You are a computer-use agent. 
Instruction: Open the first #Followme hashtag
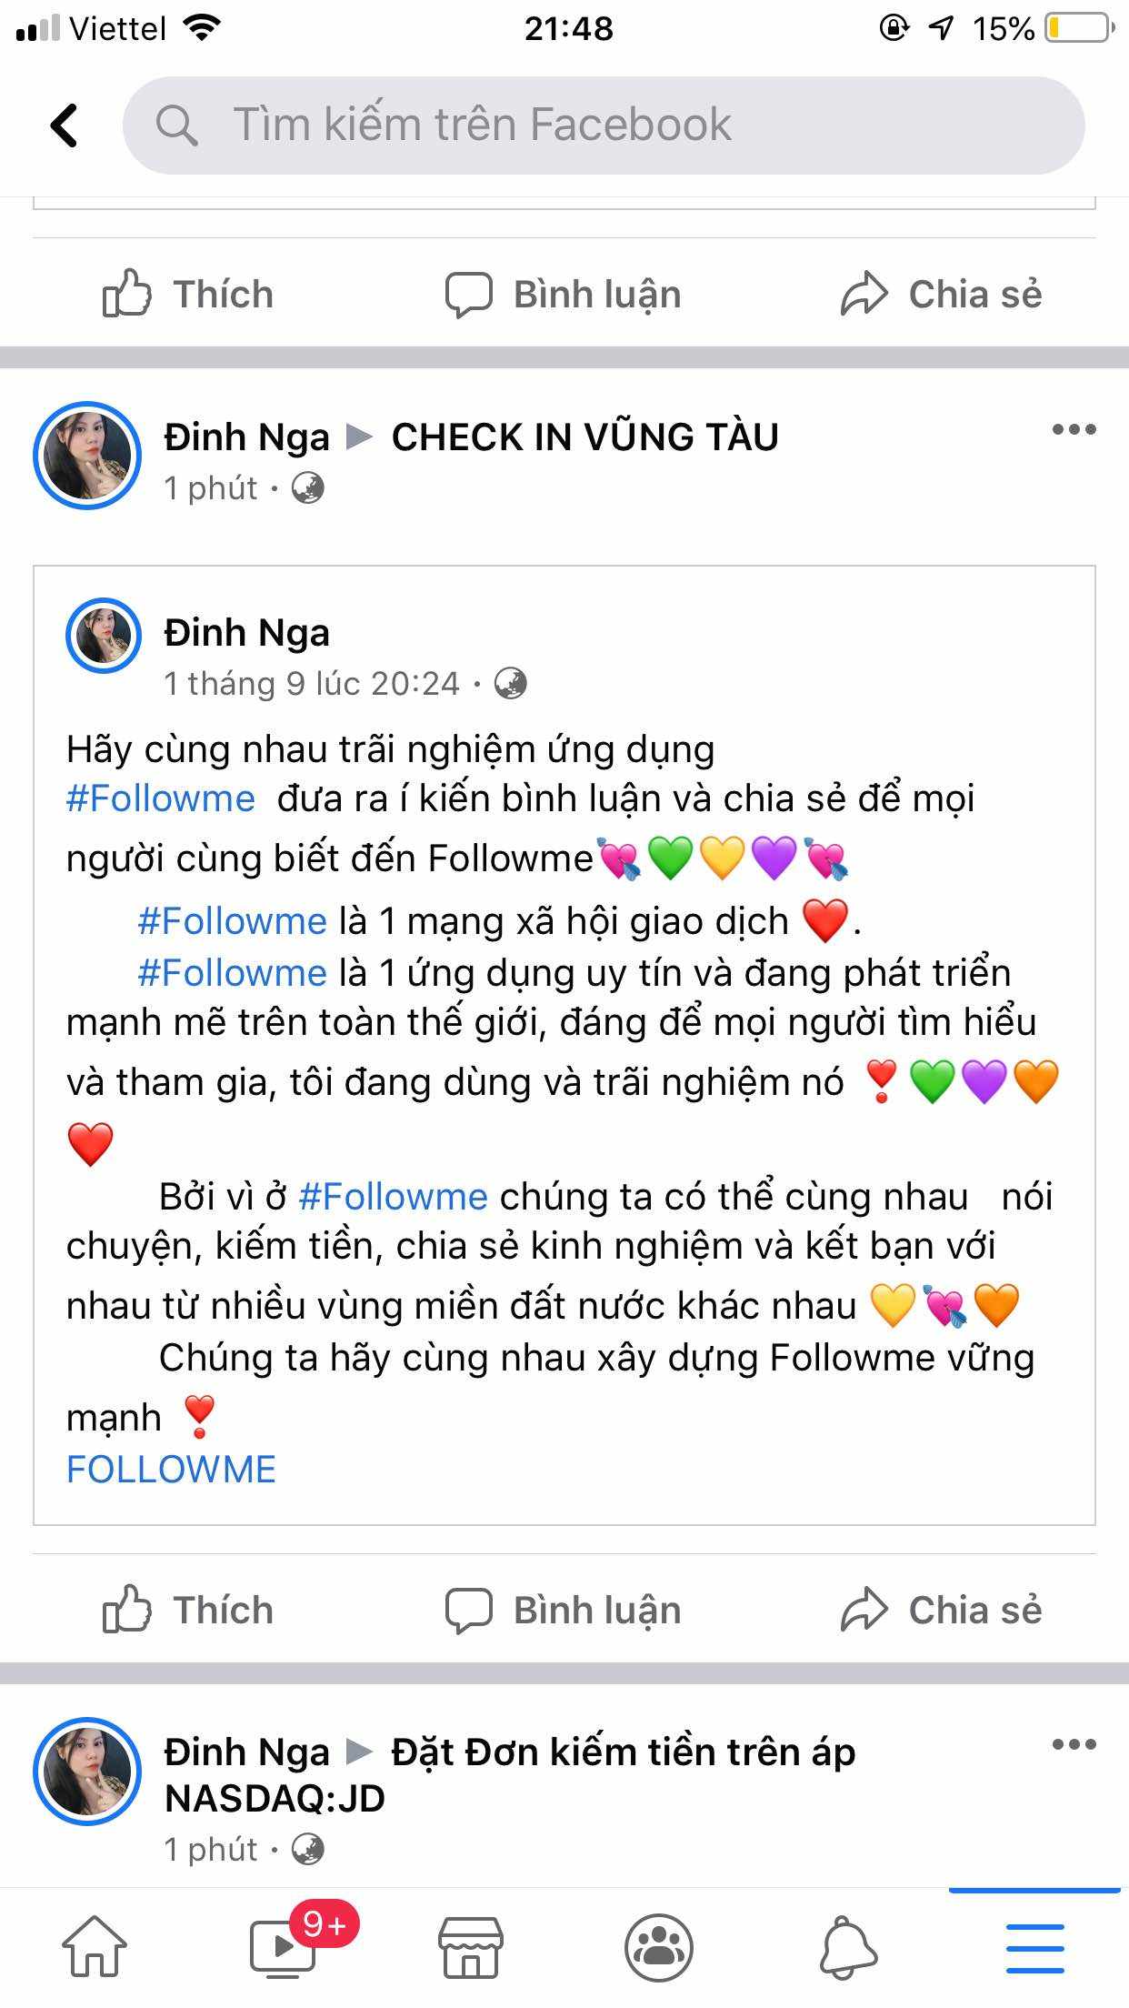[161, 798]
